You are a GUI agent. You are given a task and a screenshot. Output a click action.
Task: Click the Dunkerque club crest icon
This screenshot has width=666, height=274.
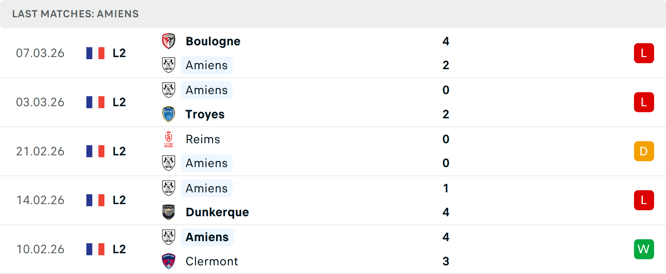coord(169,212)
